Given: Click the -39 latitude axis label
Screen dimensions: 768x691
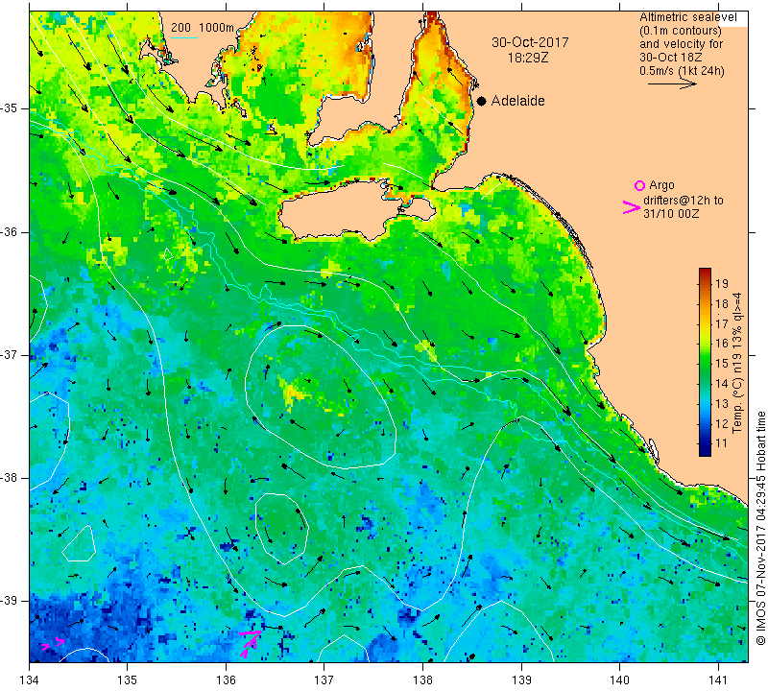Looking at the screenshot, I should coord(10,601).
